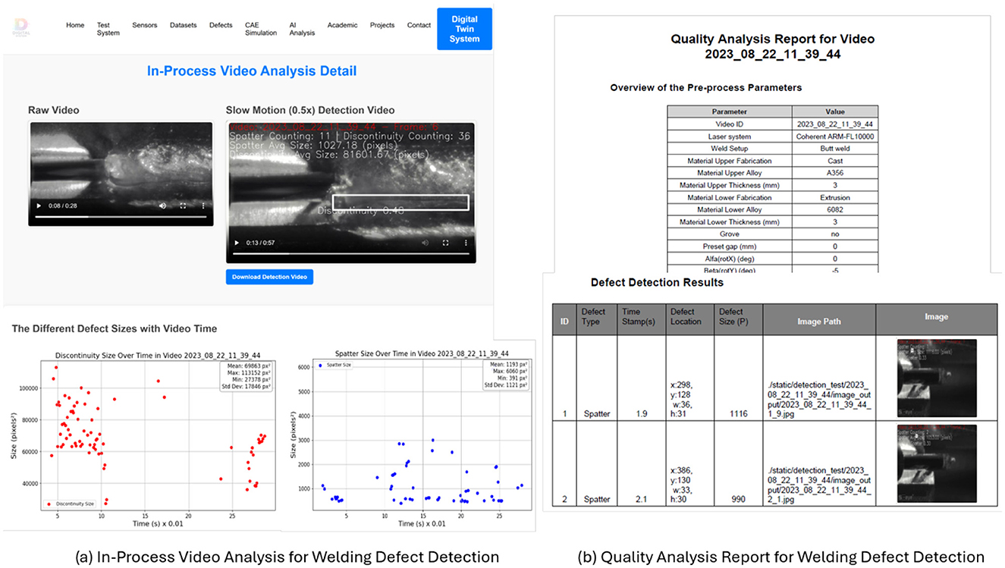Click the Detection Video volume icon
The width and height of the screenshot is (1005, 568).
425,243
